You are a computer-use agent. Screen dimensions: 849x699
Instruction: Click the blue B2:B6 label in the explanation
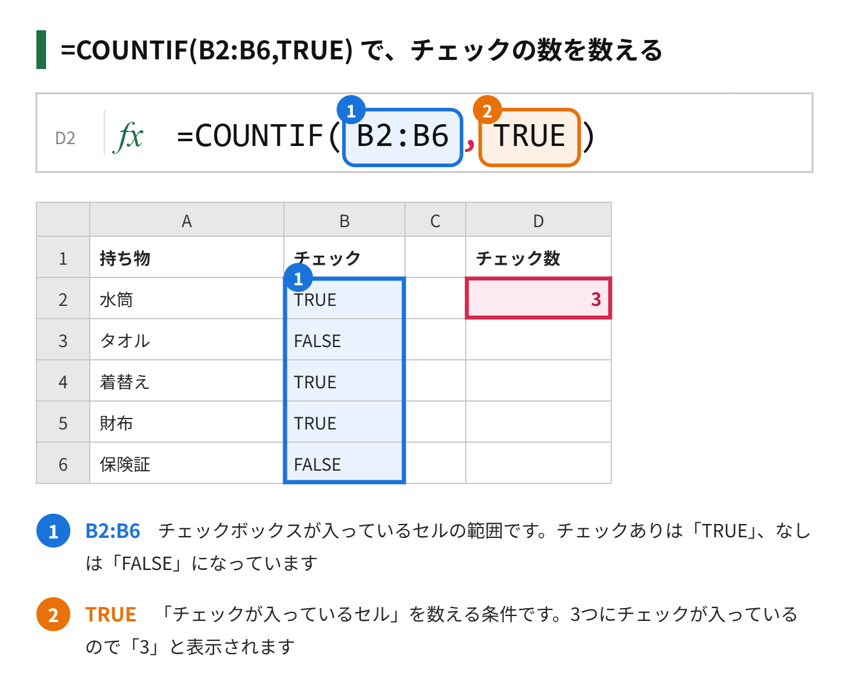pyautogui.click(x=113, y=531)
